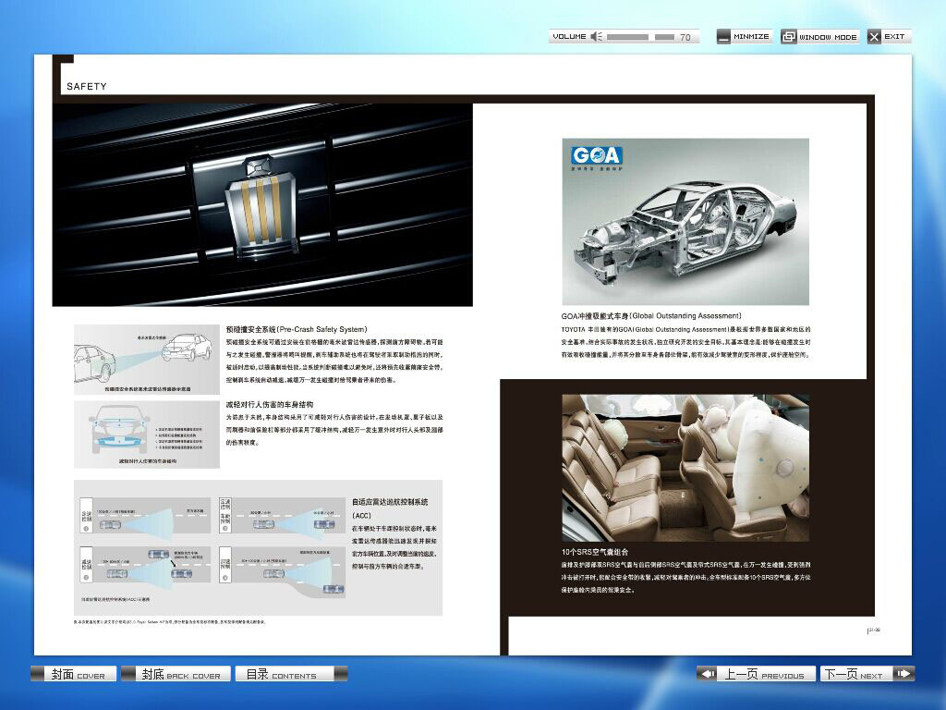
Task: Click the Pre-Crash Safety System diagram
Action: 146,359
